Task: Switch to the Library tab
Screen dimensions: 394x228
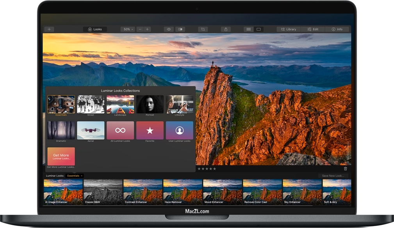Action: coord(288,29)
